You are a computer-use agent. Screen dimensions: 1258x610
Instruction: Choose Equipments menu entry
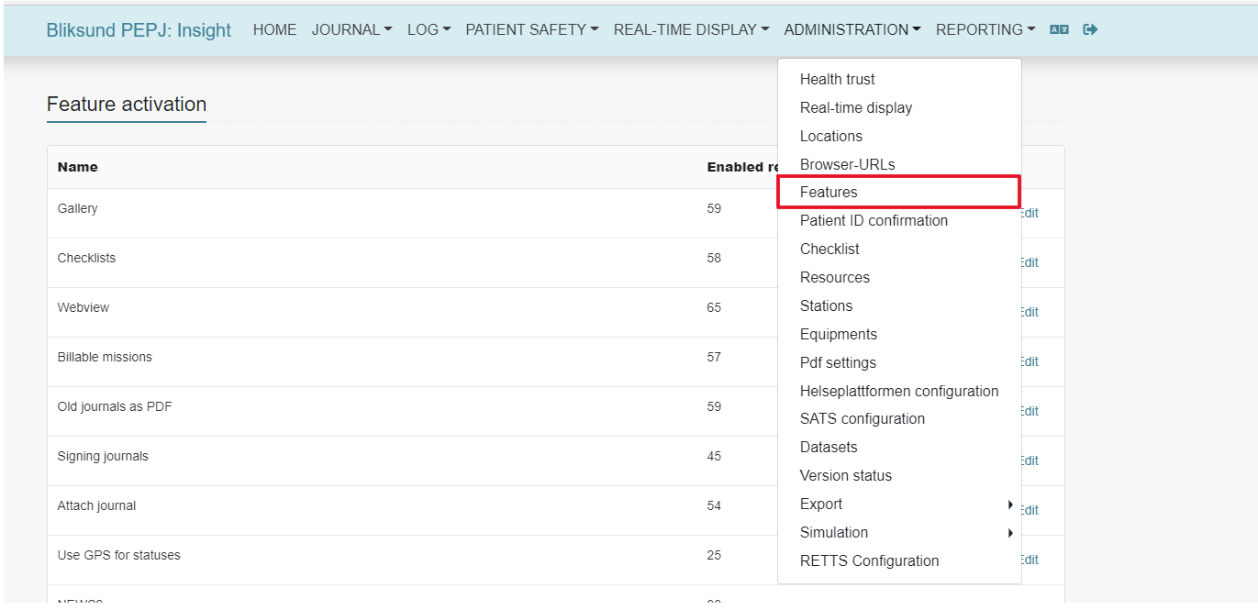point(899,334)
